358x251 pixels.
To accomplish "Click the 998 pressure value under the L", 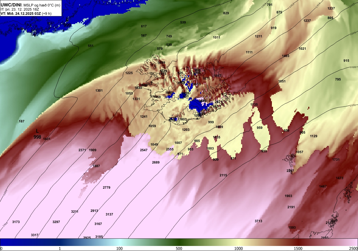I will pos(37,137).
